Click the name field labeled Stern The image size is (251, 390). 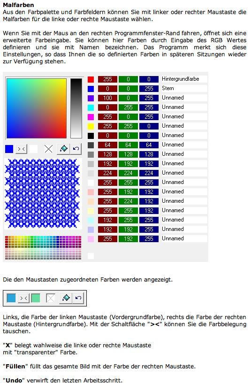(x=184, y=88)
